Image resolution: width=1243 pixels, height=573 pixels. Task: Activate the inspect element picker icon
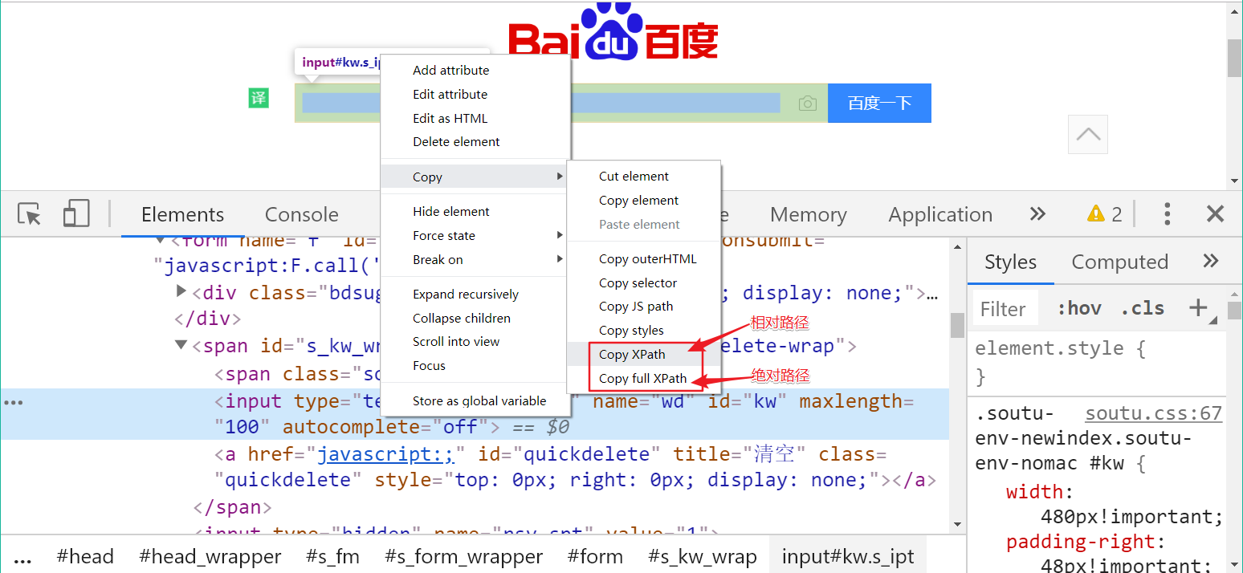pyautogui.click(x=30, y=214)
